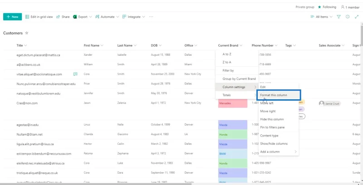Click the red Mercedes brand cell
The height and width of the screenshot is (185, 363).
tap(233, 103)
